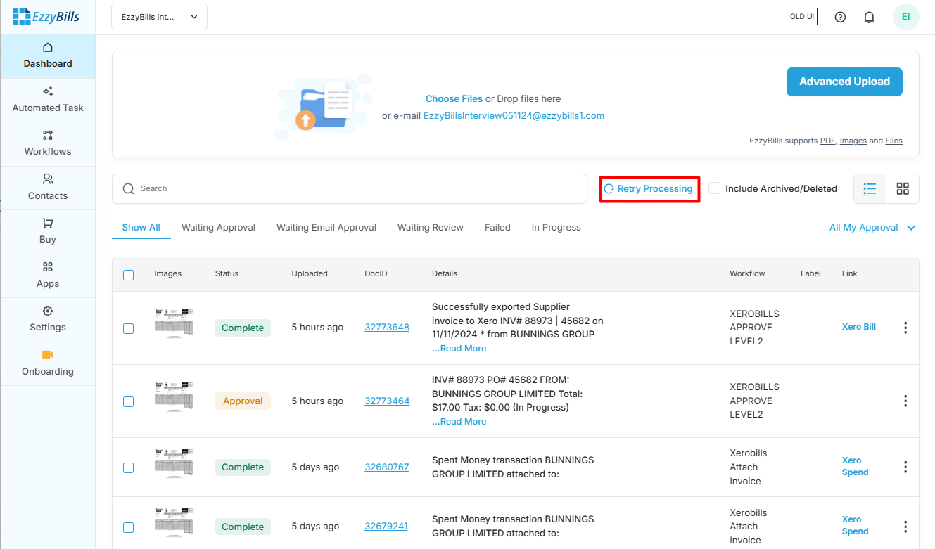Click the EzzyBills logo

coord(46,16)
